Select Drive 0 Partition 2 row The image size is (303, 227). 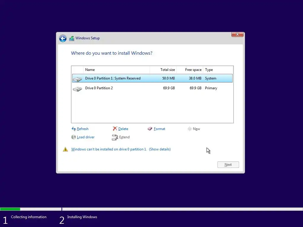point(152,88)
